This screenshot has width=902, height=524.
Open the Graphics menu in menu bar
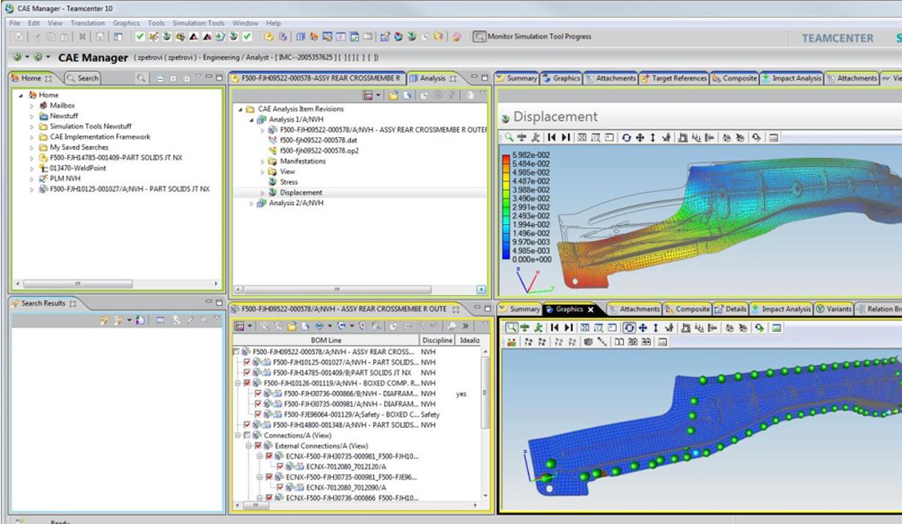pyautogui.click(x=126, y=23)
